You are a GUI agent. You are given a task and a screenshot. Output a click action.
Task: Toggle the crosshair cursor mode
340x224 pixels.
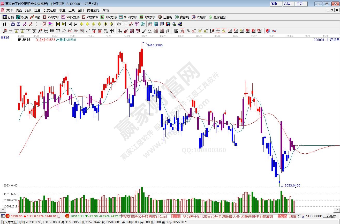(125, 24)
